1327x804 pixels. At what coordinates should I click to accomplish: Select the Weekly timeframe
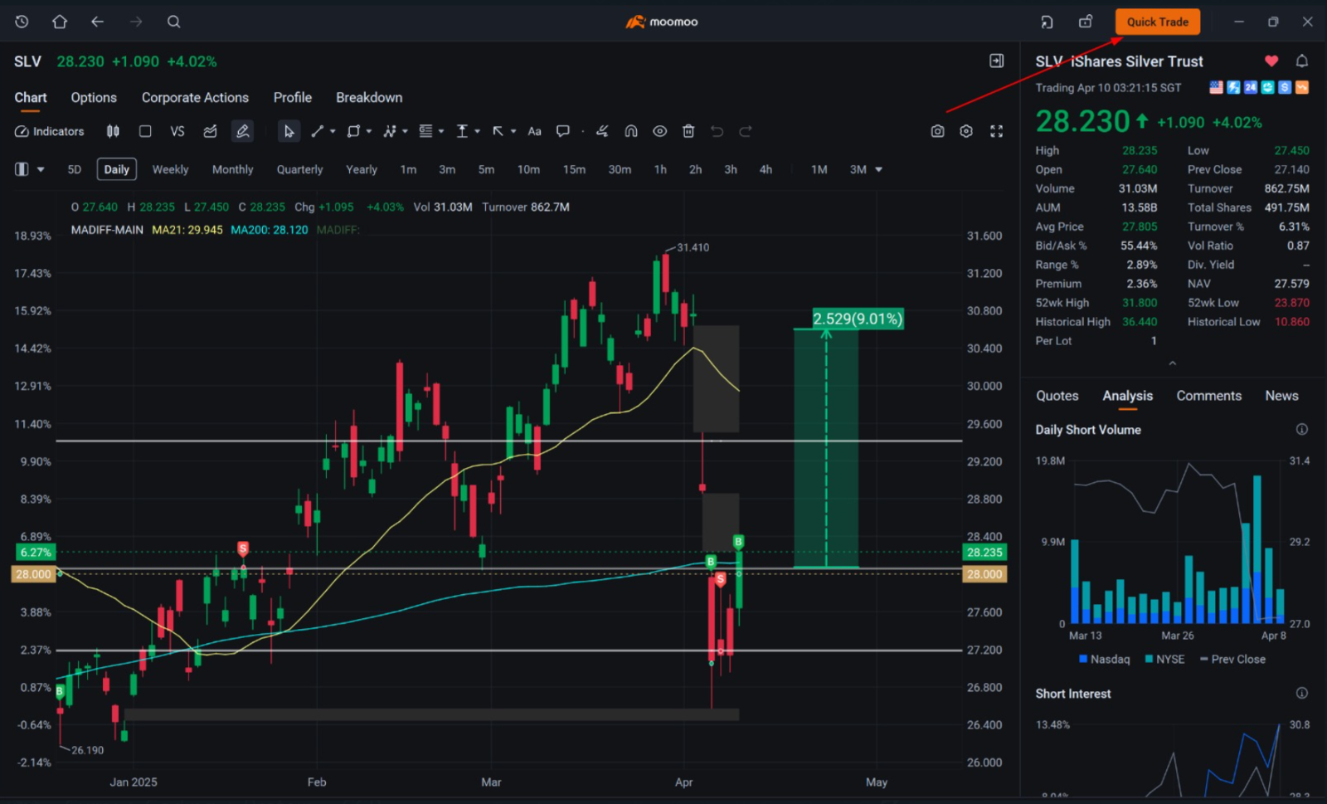pos(170,169)
